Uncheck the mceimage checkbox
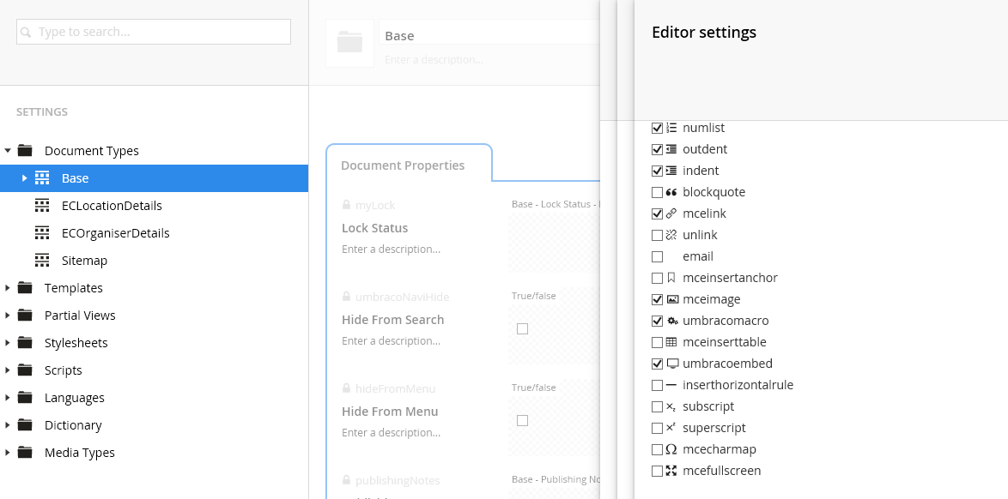The width and height of the screenshot is (1008, 499). pyautogui.click(x=657, y=299)
